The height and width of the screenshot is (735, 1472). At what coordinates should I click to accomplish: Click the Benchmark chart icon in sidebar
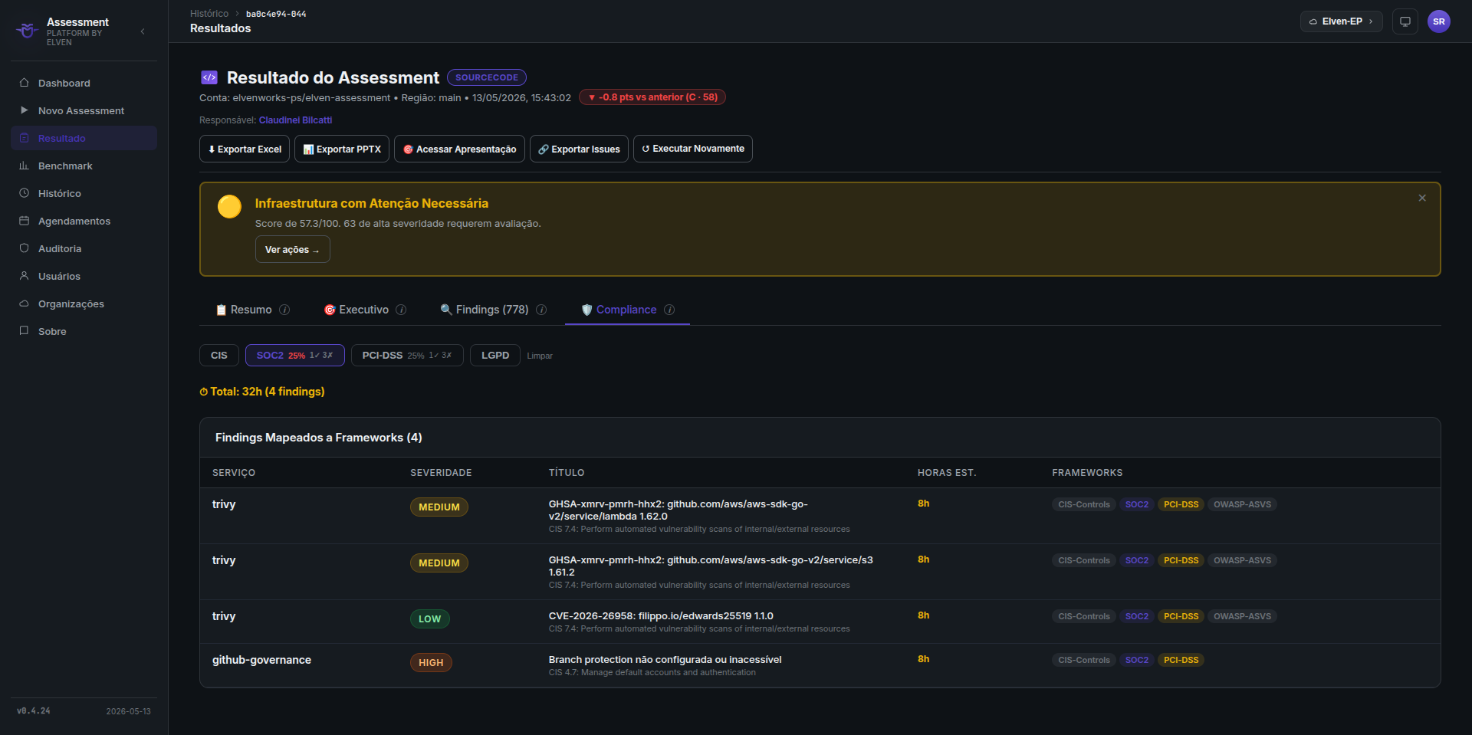coord(24,166)
